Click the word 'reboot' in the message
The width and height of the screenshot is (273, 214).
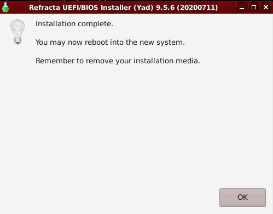[96, 43]
